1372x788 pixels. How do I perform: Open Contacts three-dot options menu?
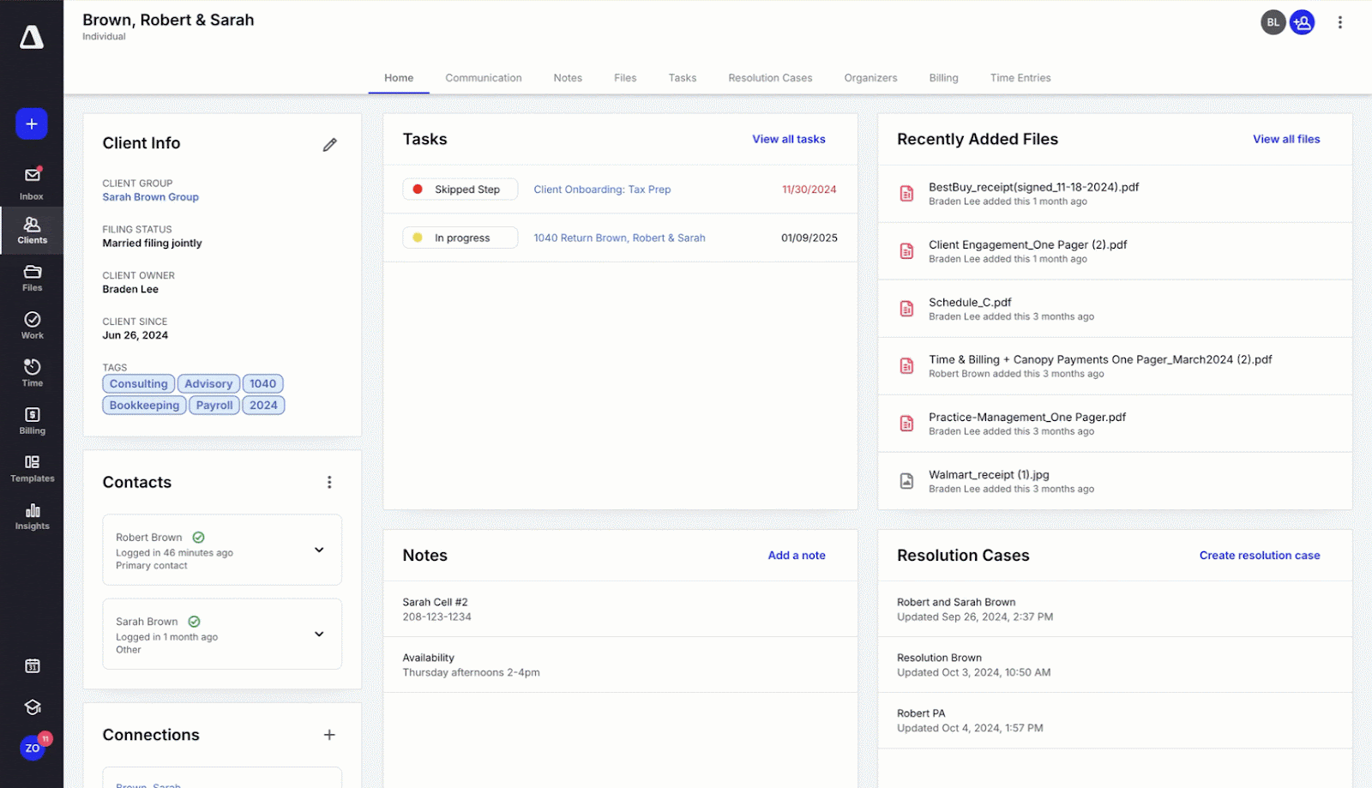[x=329, y=483]
